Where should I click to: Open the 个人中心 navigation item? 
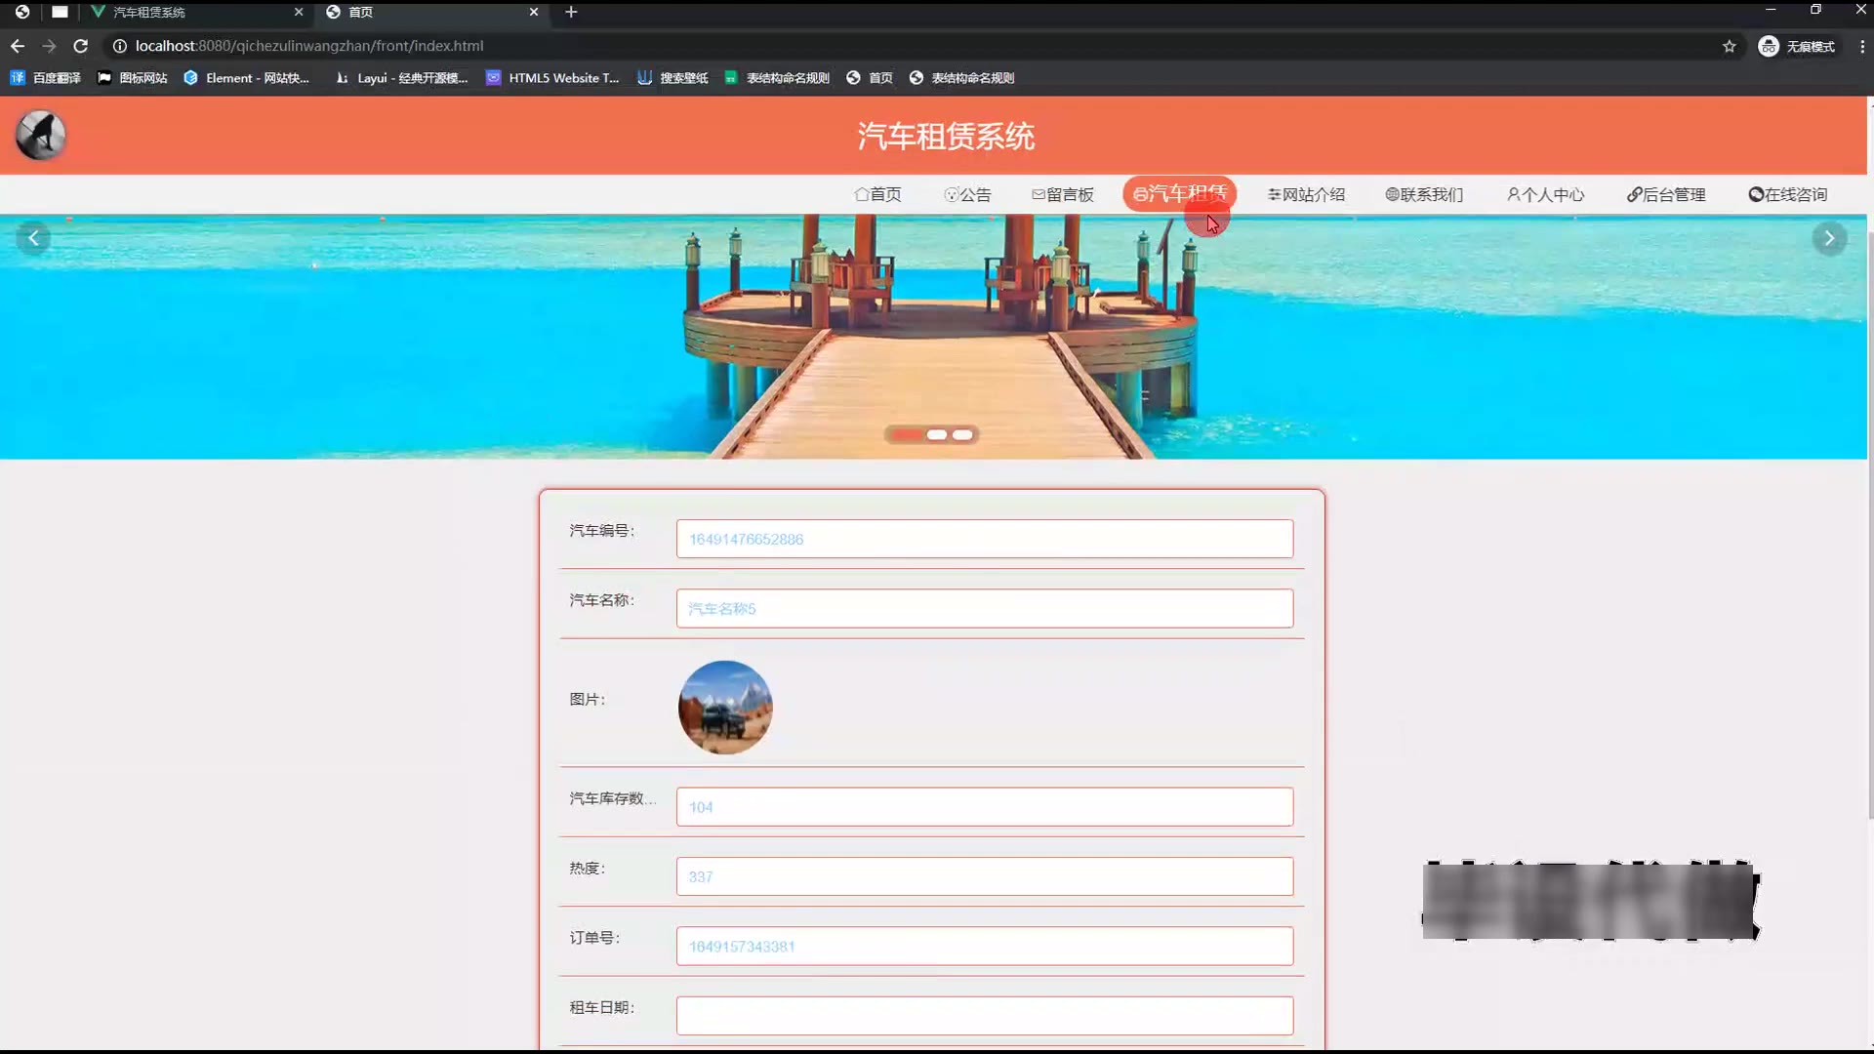[1545, 194]
